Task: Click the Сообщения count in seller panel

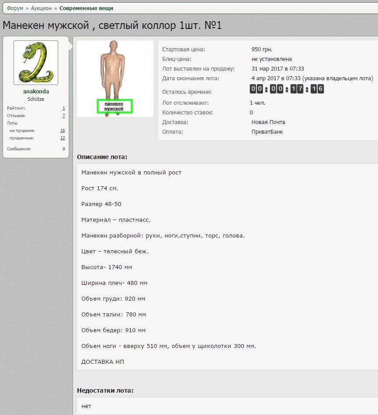Action: pos(63,149)
